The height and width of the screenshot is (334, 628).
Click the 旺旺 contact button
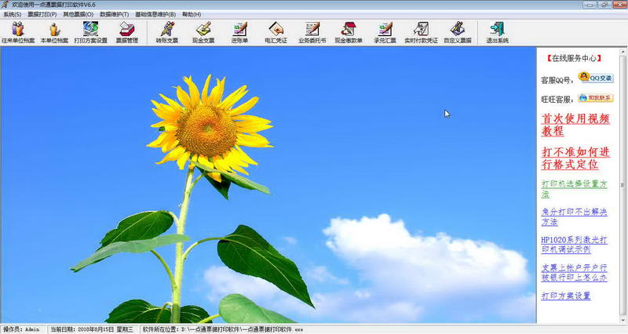point(596,97)
